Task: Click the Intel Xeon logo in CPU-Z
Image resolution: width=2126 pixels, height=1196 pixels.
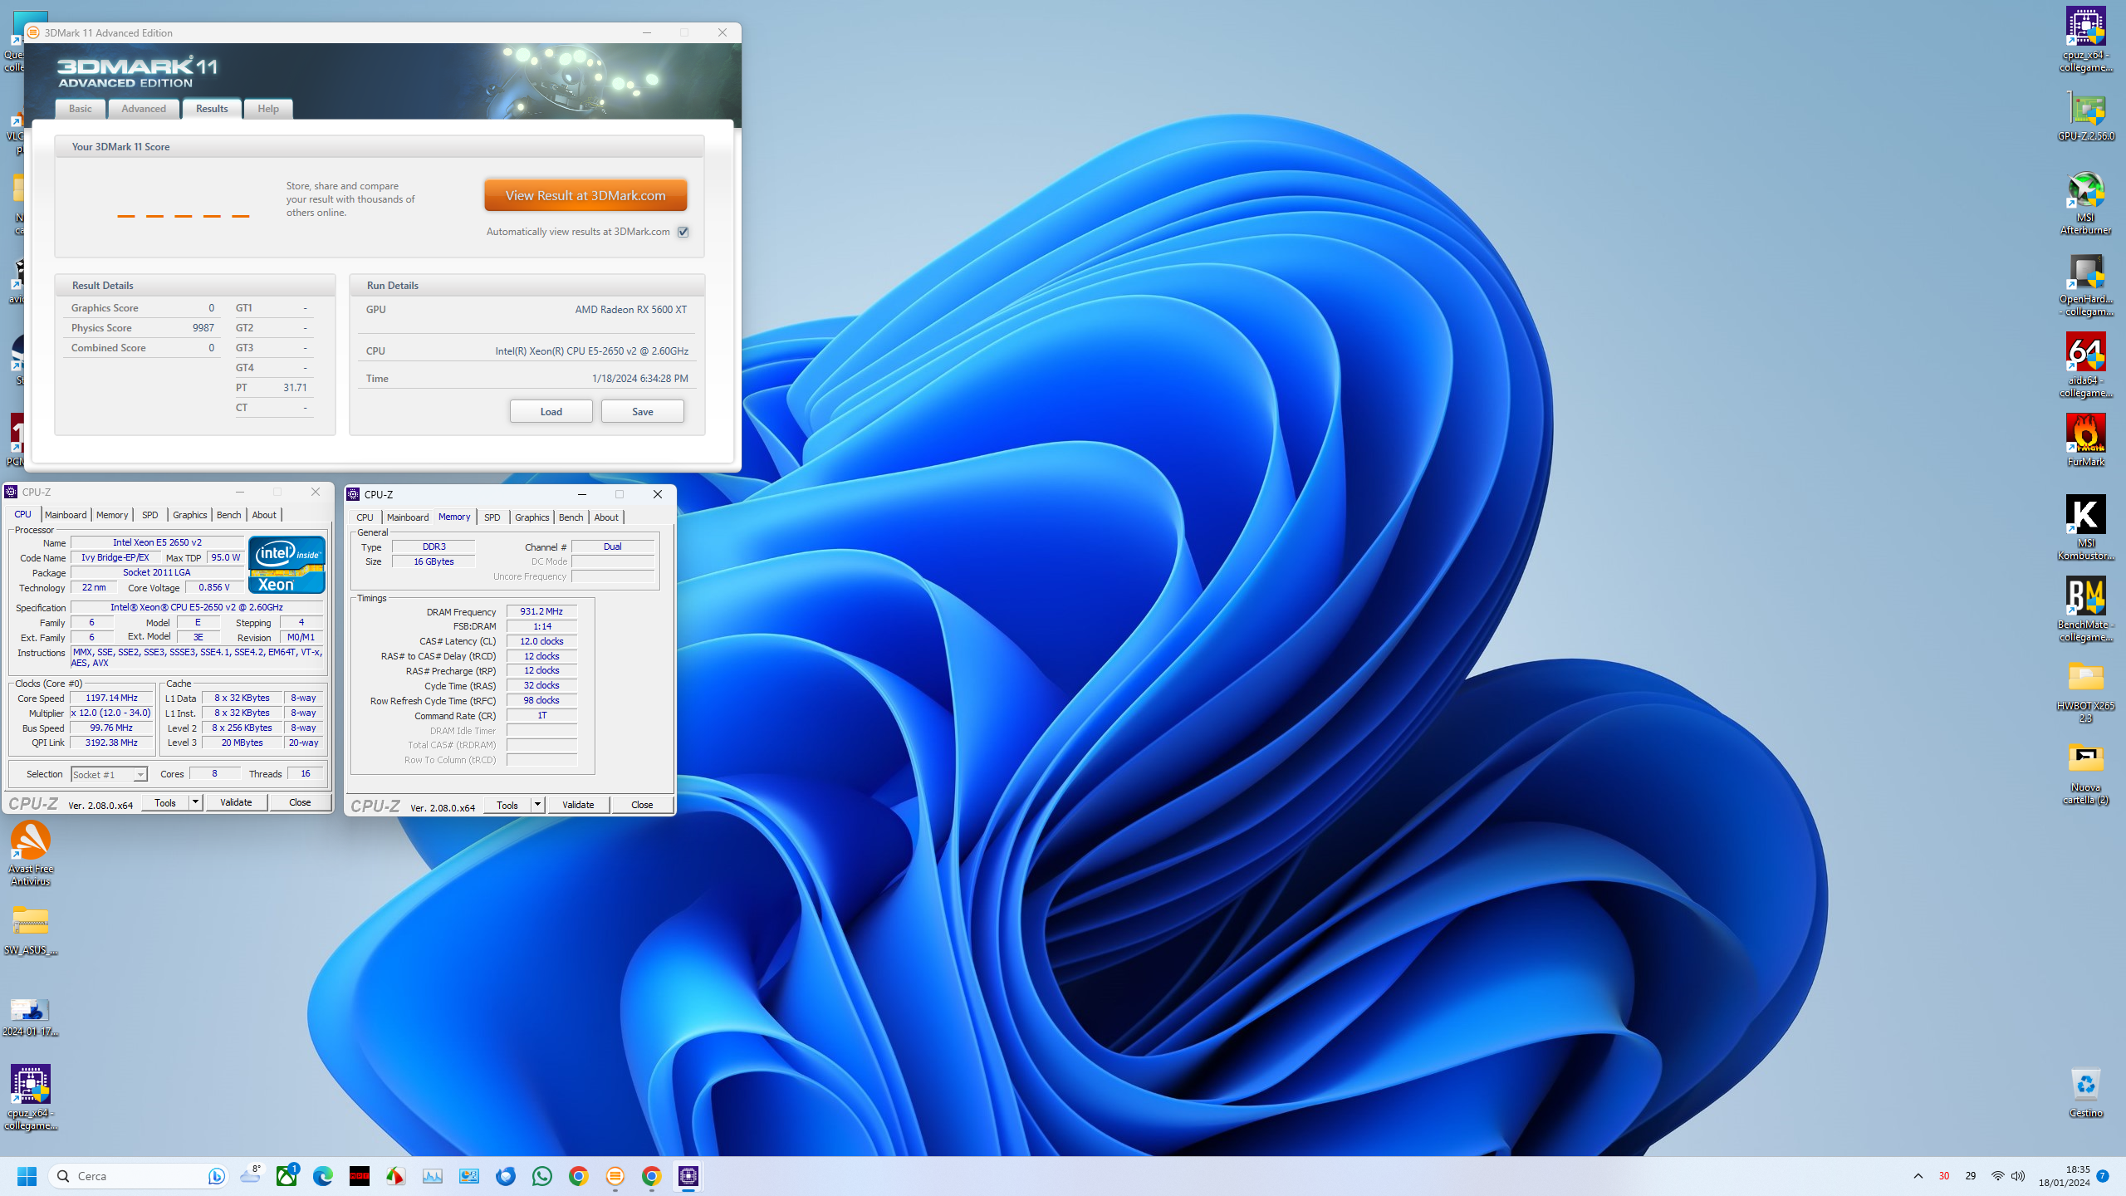Action: (x=287, y=565)
